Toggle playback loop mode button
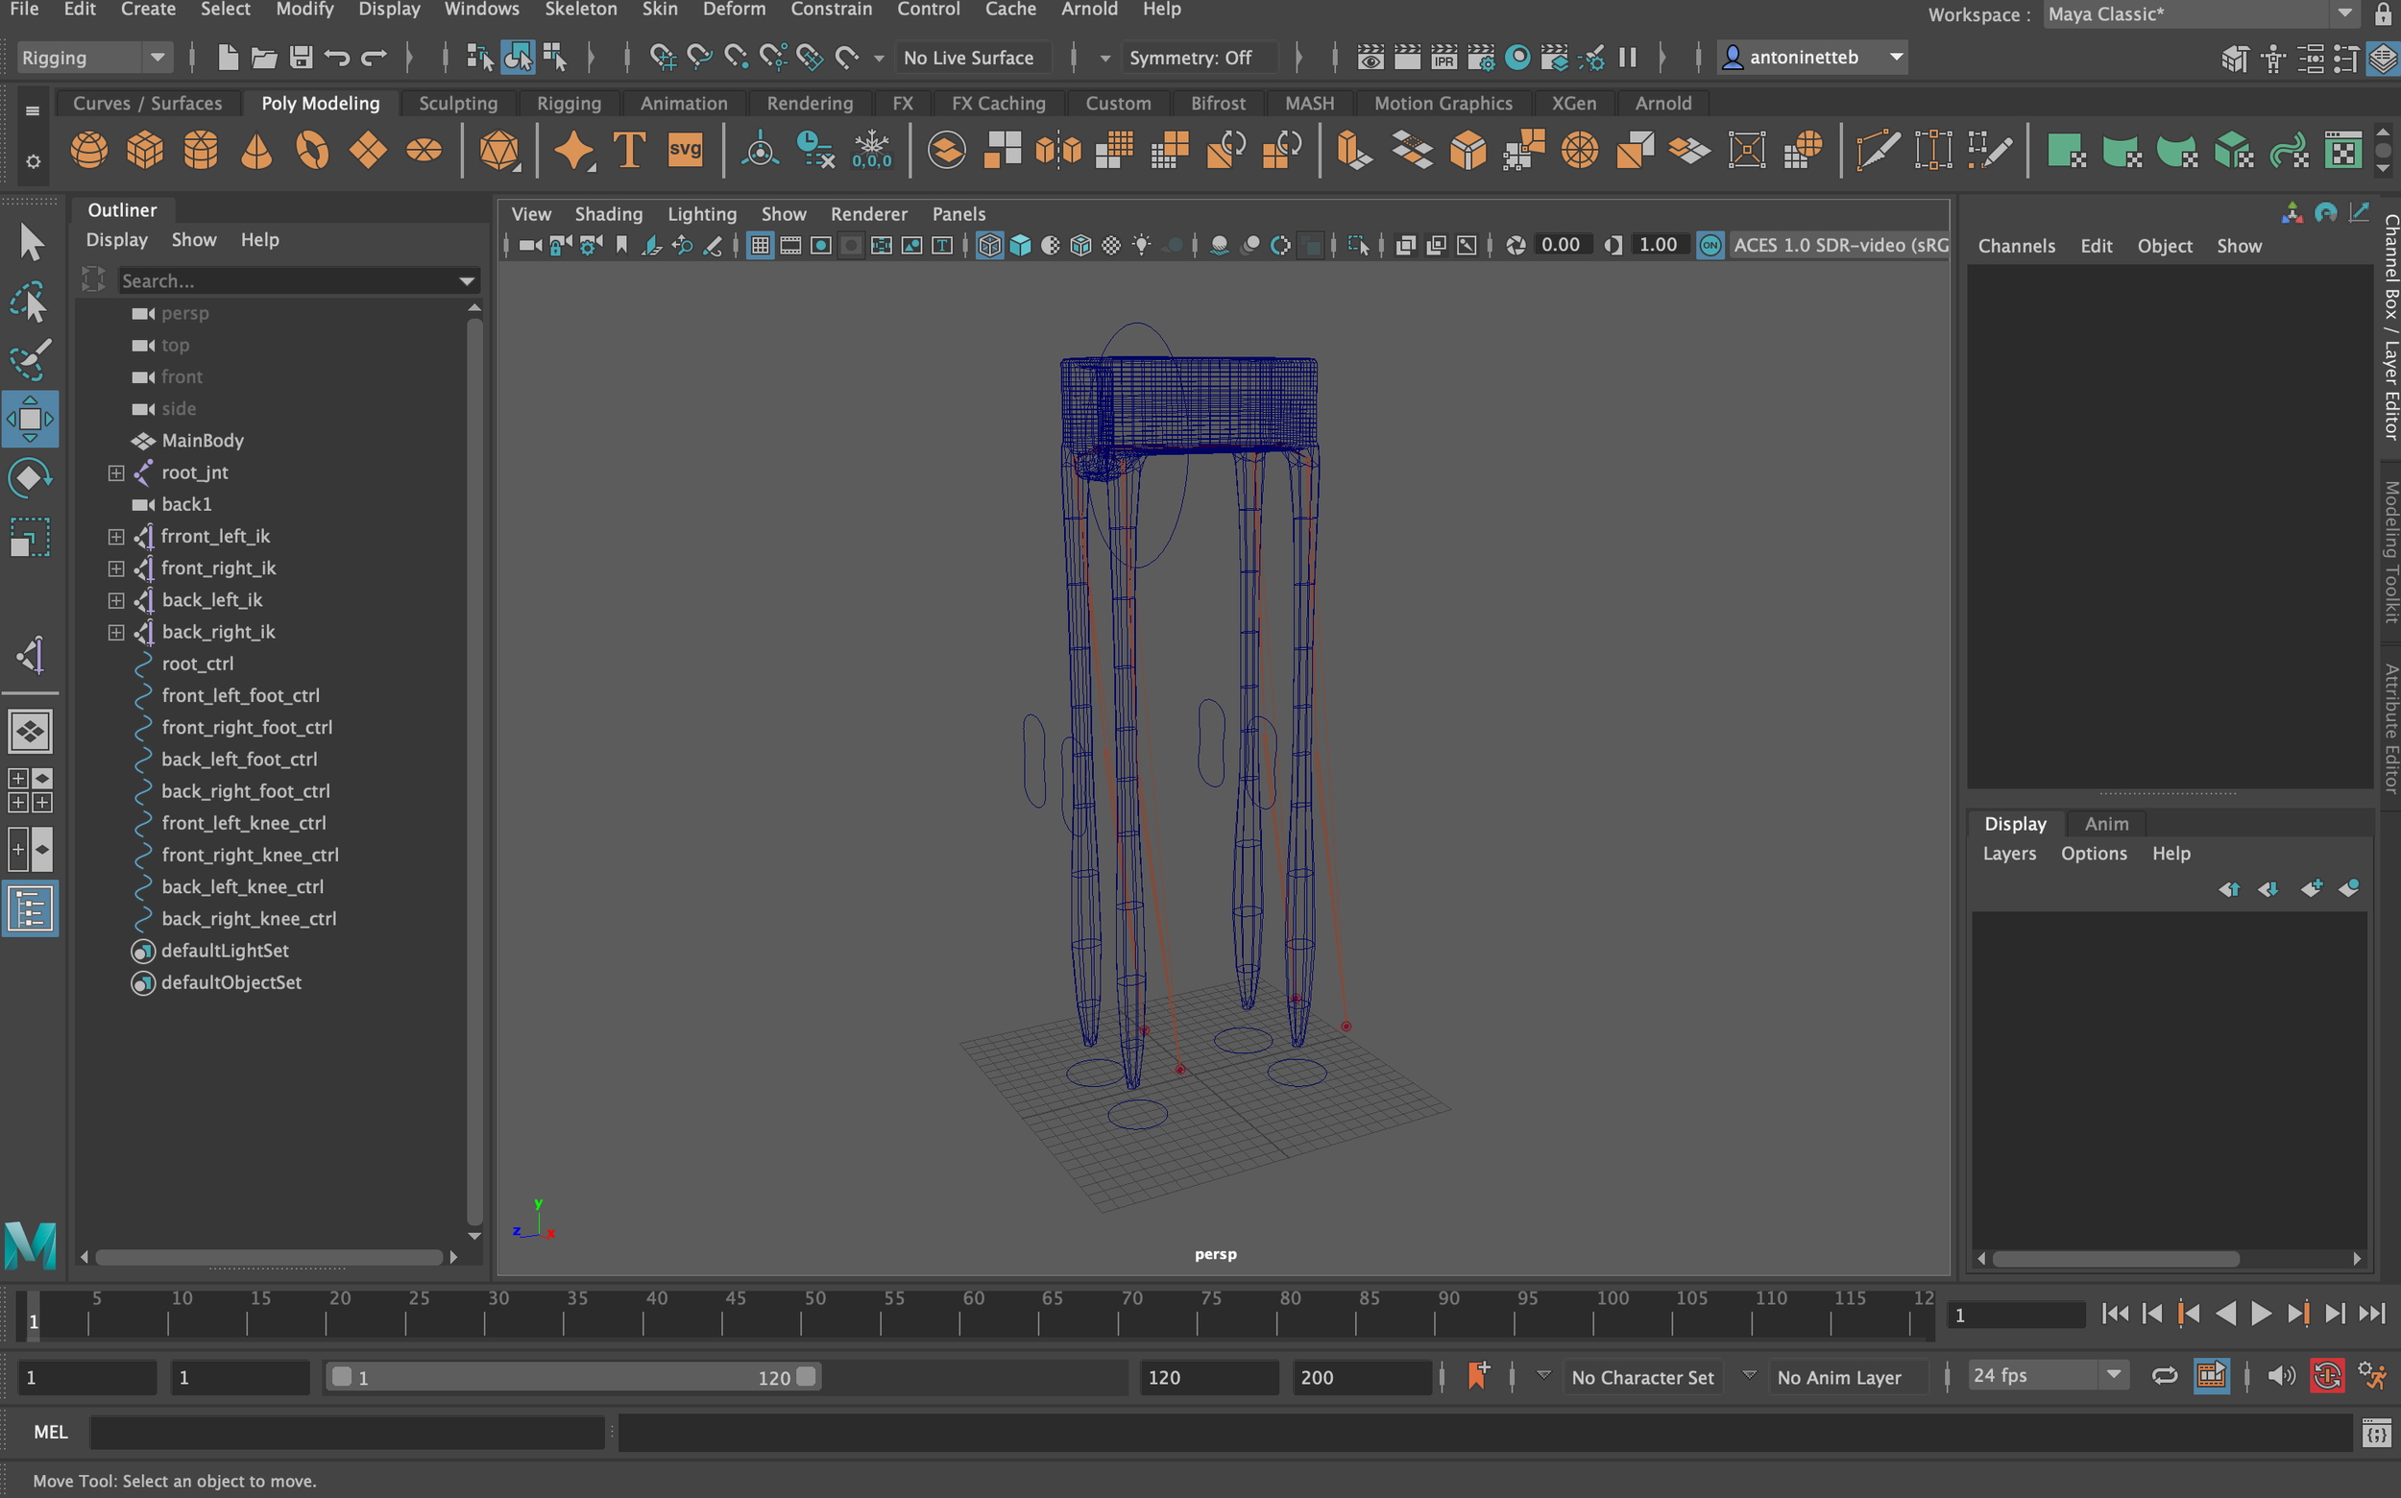The image size is (2401, 1498). pos(2164,1376)
